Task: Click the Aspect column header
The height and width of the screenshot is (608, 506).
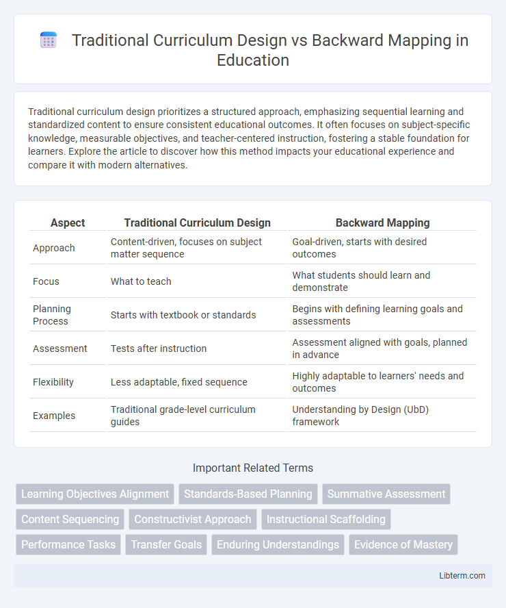Action: (67, 223)
